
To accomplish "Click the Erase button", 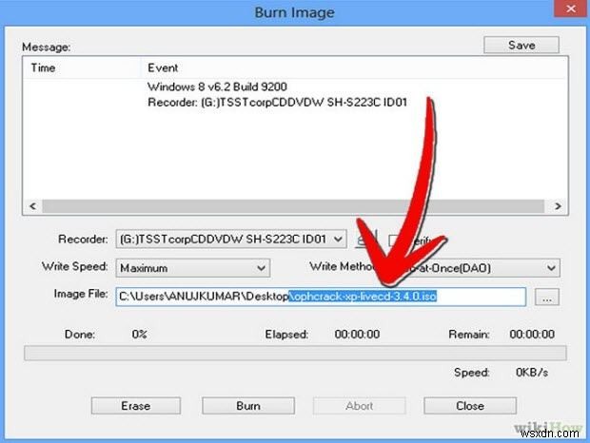I will pos(136,406).
